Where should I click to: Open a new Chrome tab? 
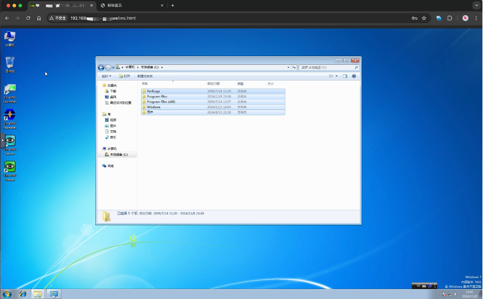point(172,5)
